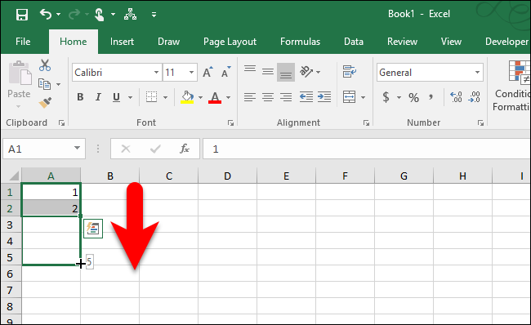
Task: Toggle Bottom Align vertical alignment
Action: (x=285, y=72)
